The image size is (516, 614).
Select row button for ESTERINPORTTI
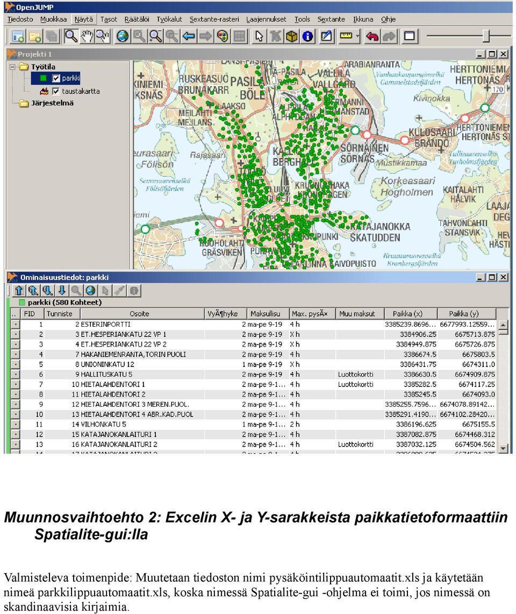[x=15, y=324]
